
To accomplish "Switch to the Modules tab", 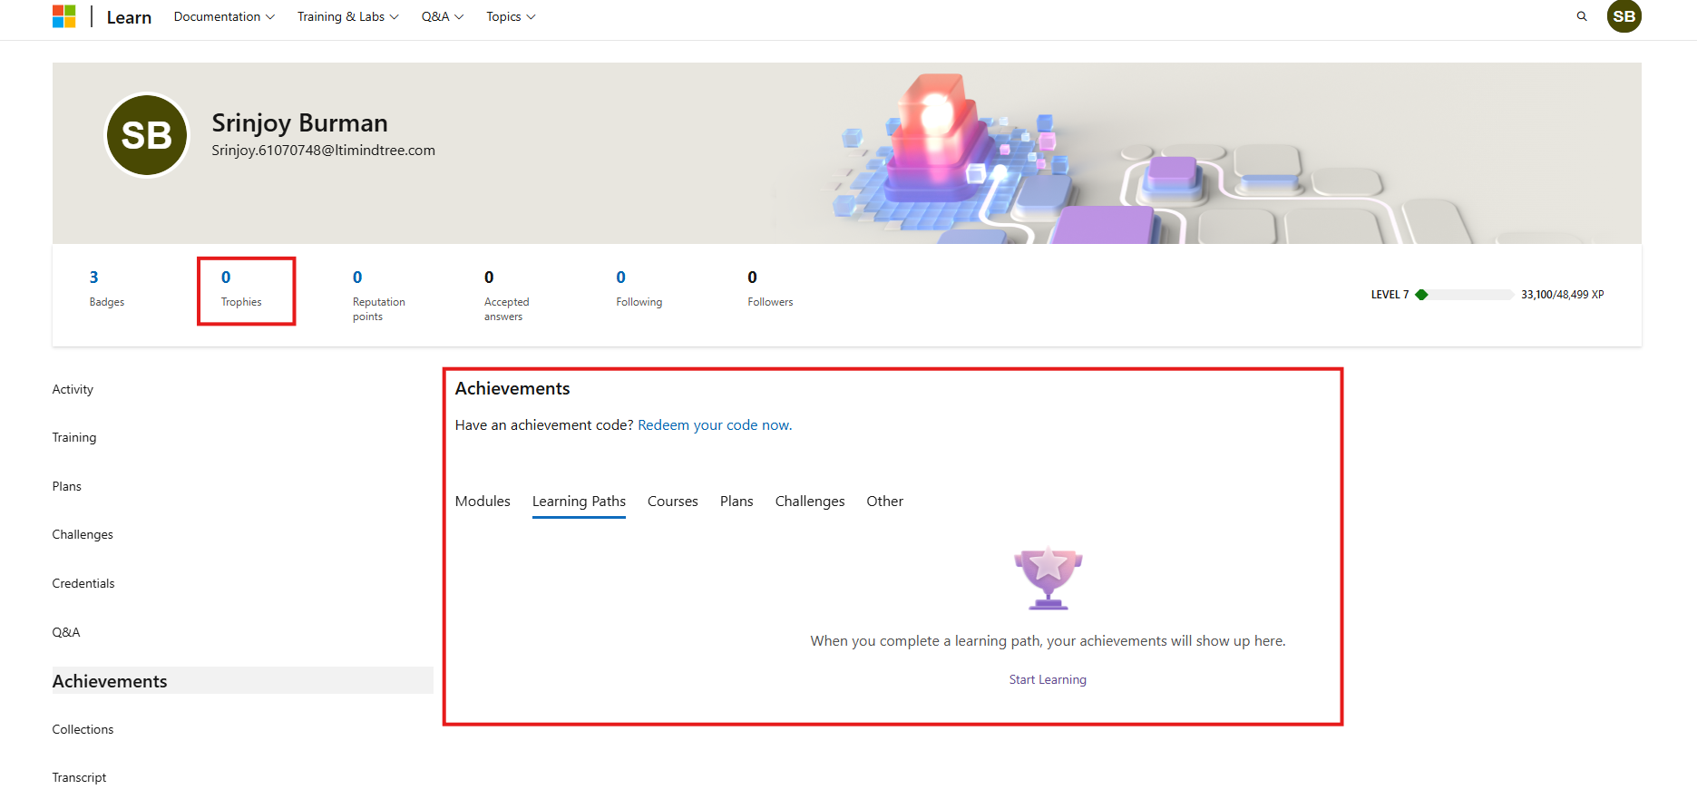I will (483, 502).
